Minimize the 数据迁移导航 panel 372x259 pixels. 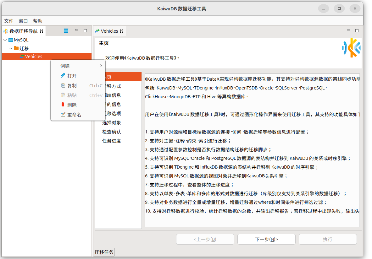[x=77, y=30]
